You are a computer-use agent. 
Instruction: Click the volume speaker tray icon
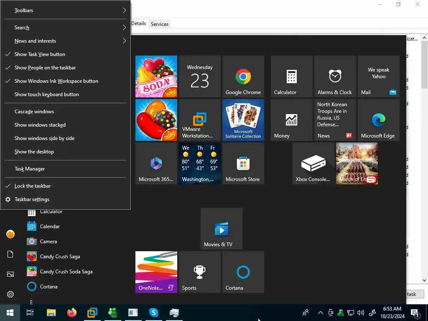(x=361, y=313)
